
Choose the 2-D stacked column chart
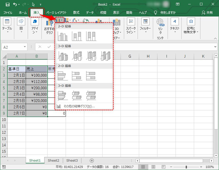77,36
